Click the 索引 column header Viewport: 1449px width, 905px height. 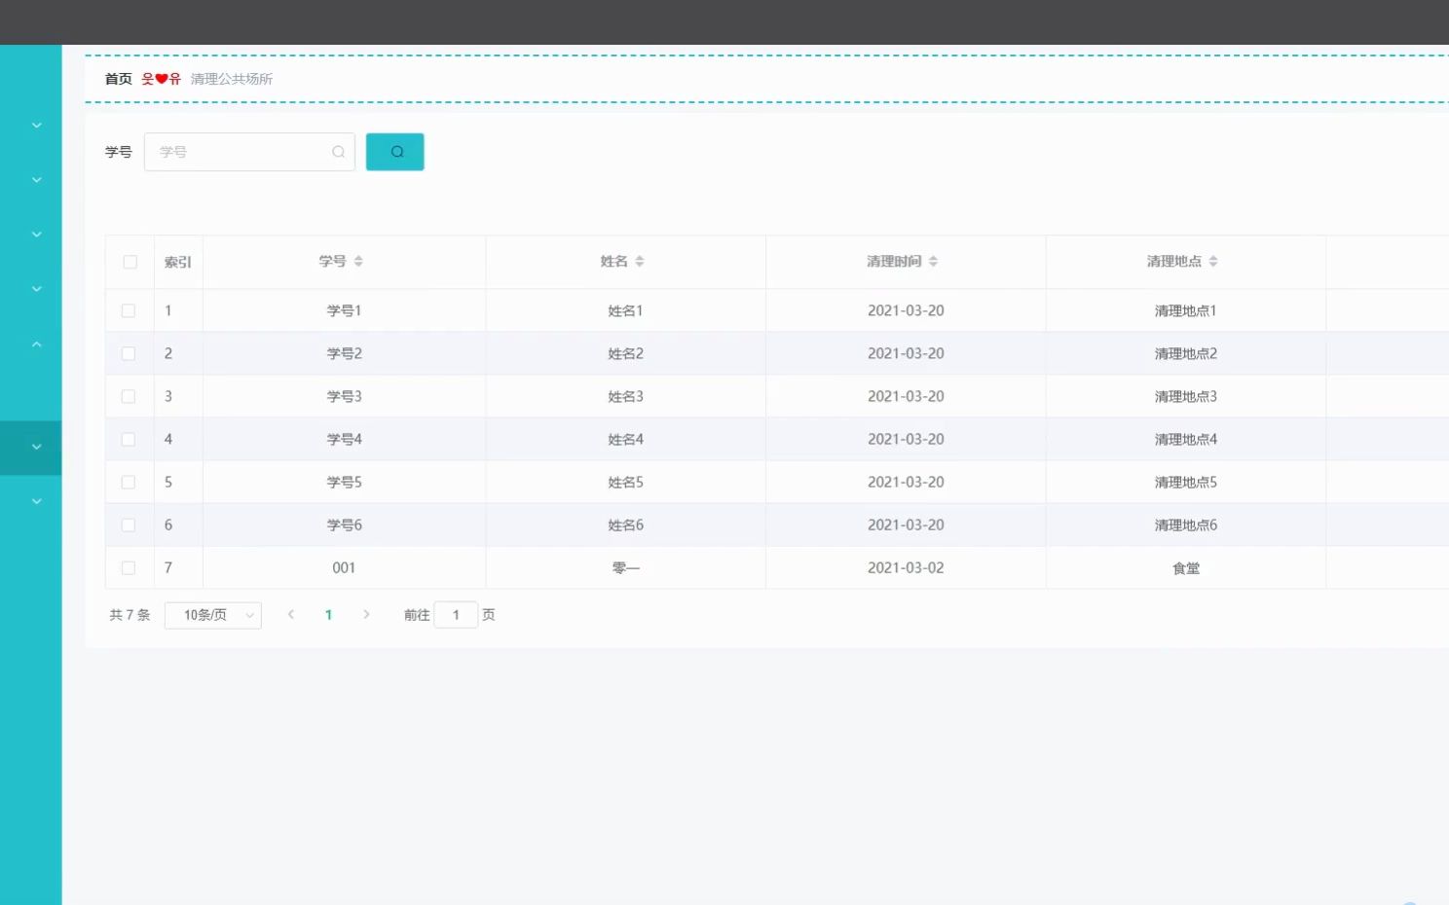tap(177, 262)
